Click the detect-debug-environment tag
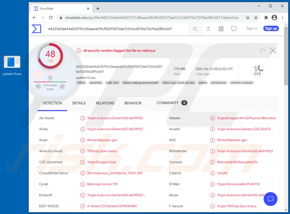 pyautogui.click(x=141, y=83)
